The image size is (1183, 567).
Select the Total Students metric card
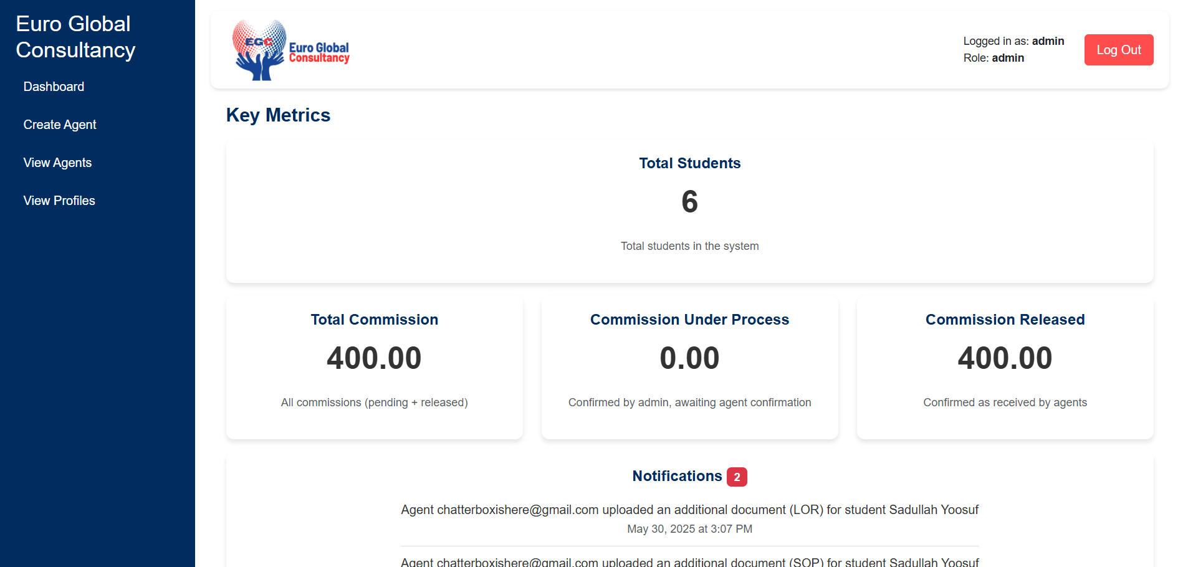tap(689, 211)
